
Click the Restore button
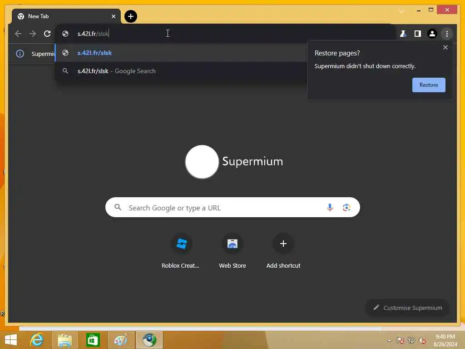pos(429,85)
